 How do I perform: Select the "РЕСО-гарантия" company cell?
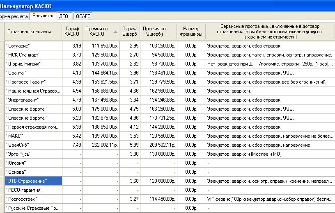coord(33,190)
